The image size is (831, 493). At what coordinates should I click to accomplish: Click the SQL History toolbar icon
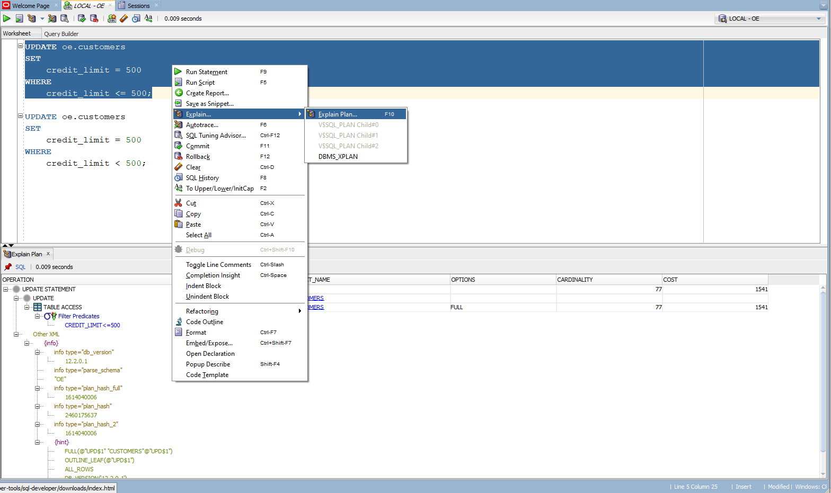pos(136,19)
